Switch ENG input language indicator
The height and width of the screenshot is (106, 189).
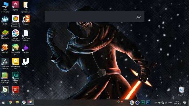170,103
